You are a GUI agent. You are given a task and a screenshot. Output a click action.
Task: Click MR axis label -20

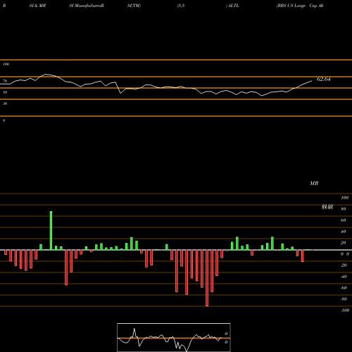pos(344,265)
